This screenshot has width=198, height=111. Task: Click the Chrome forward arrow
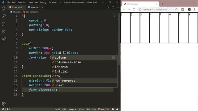point(129,10)
